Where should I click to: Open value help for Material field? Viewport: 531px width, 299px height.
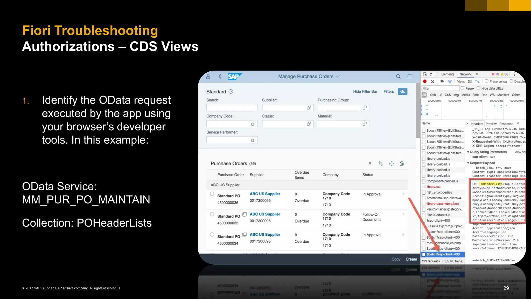point(365,124)
